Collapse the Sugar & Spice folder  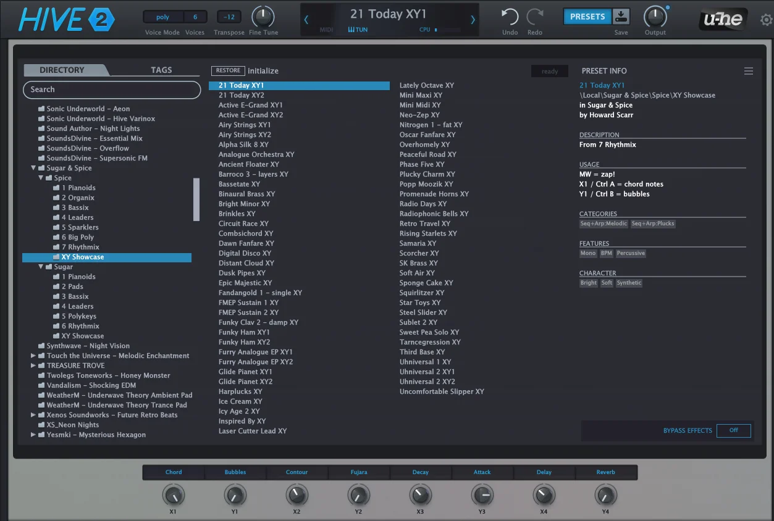(x=33, y=168)
